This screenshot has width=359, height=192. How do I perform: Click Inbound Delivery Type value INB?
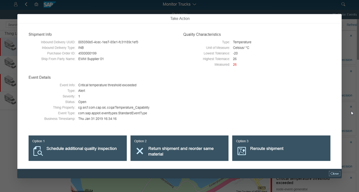pos(81,48)
